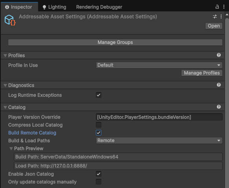Switch to the Lighting tab
This screenshot has height=188, width=229.
pyautogui.click(x=54, y=7)
